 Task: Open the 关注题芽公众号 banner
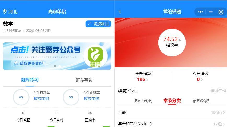coord(57,56)
